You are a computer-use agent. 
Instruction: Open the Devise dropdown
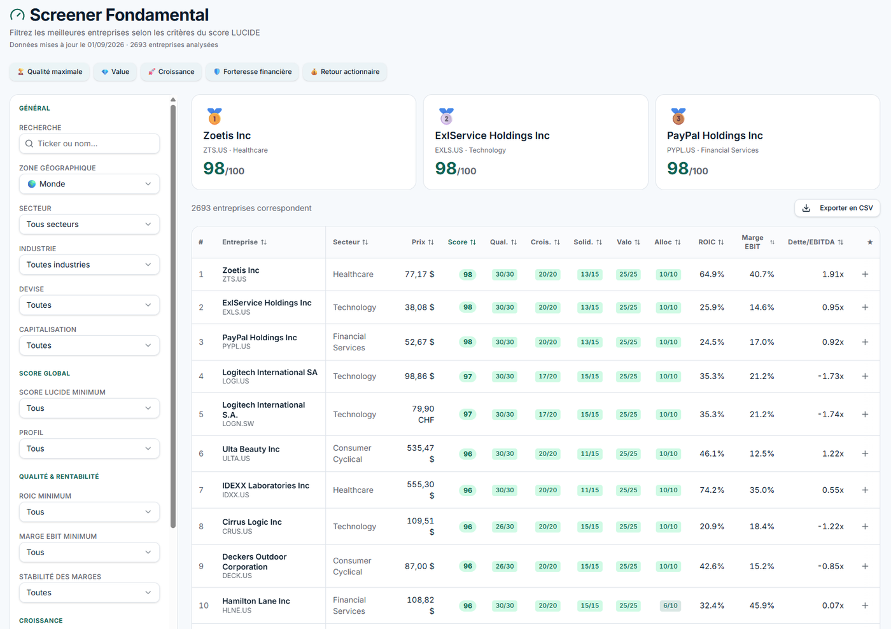(x=89, y=305)
